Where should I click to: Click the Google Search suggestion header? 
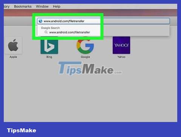[50, 28]
